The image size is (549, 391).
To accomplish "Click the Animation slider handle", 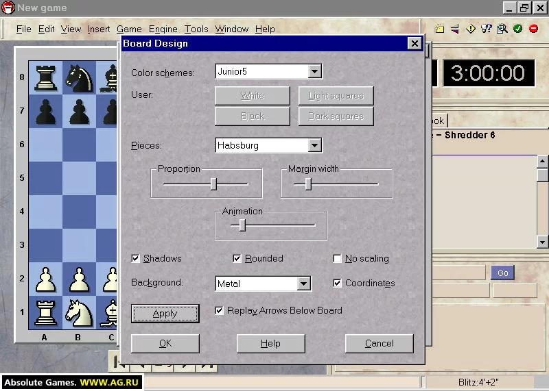I will tap(242, 225).
